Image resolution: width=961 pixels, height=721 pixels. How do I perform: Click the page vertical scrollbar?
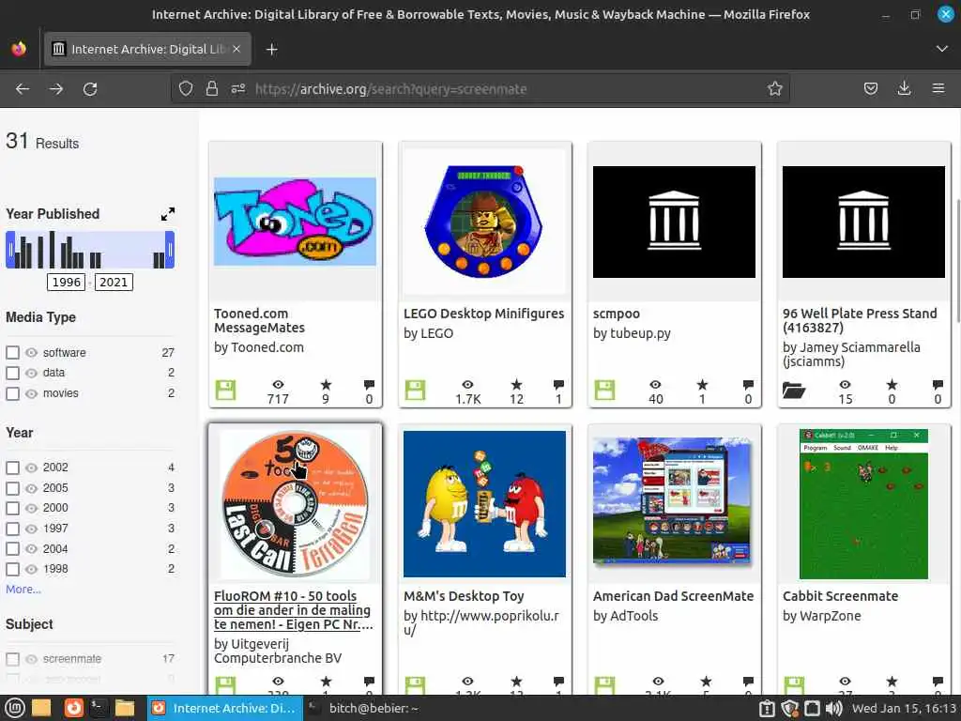coord(958,260)
